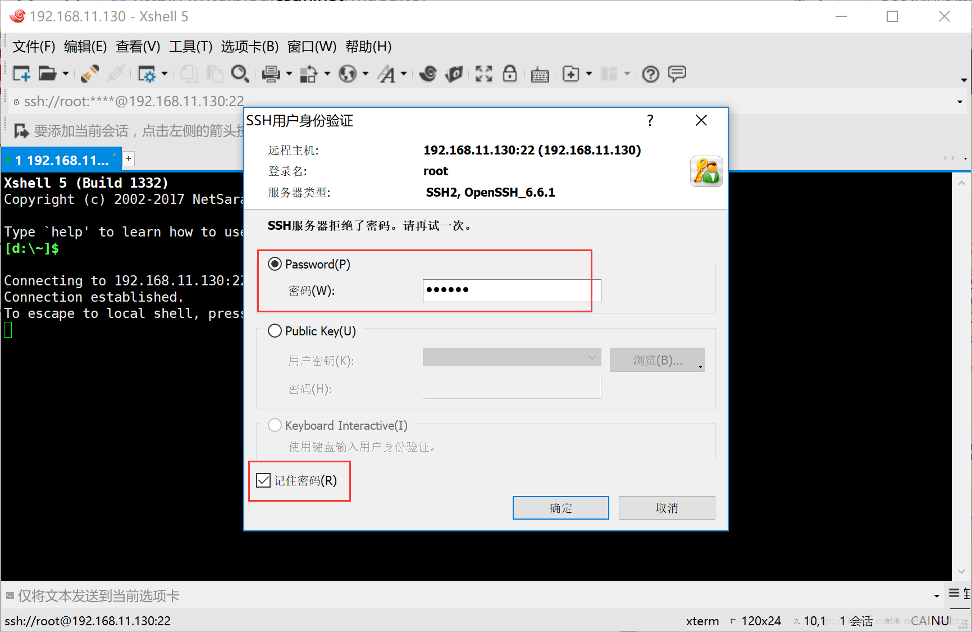972x632 pixels.
Task: Open the 选项卡(B) menu
Action: click(250, 47)
